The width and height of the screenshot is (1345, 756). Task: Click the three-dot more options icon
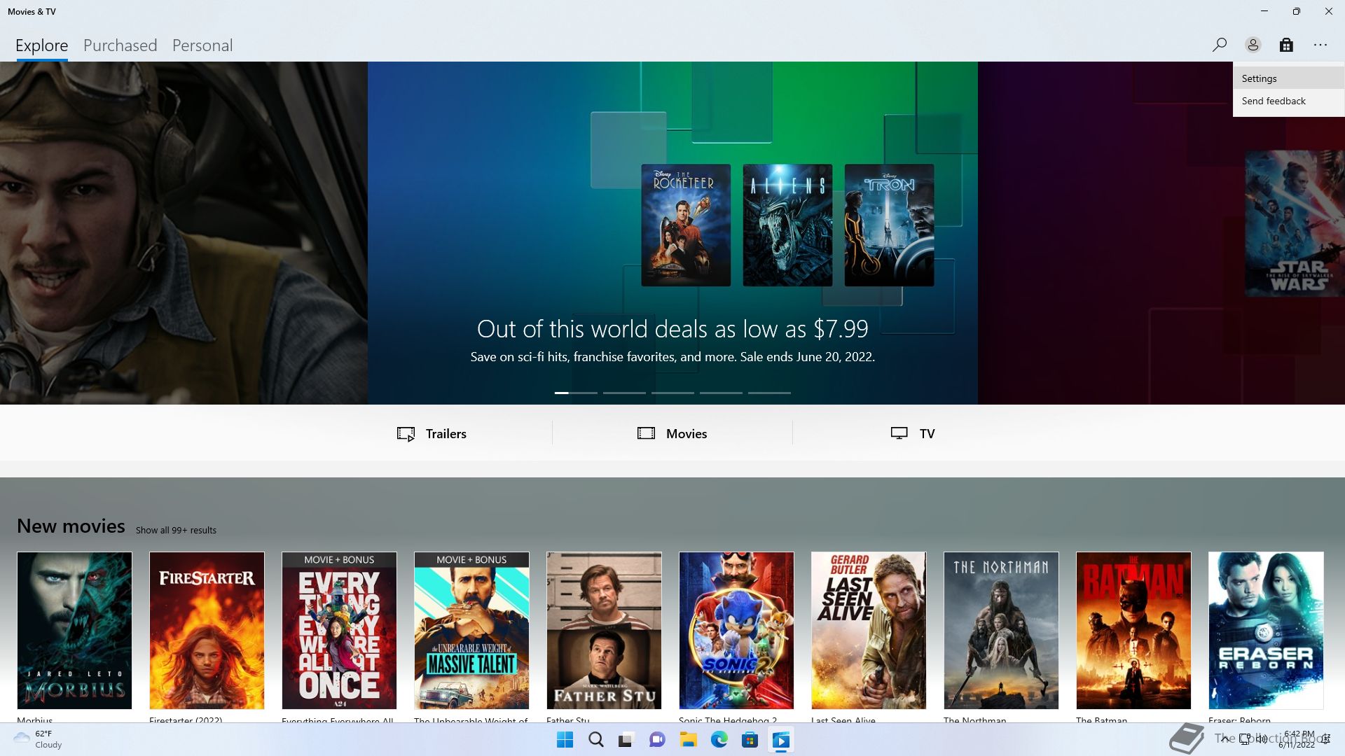(1320, 45)
